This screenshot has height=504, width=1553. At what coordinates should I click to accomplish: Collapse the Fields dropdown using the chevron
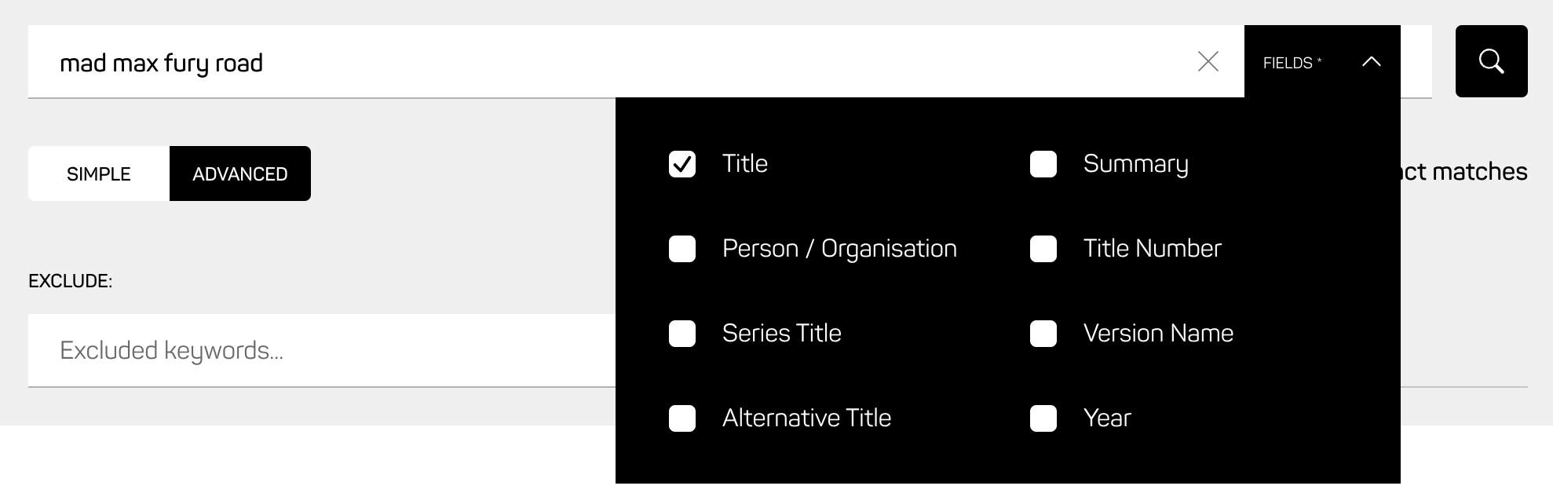pyautogui.click(x=1371, y=62)
